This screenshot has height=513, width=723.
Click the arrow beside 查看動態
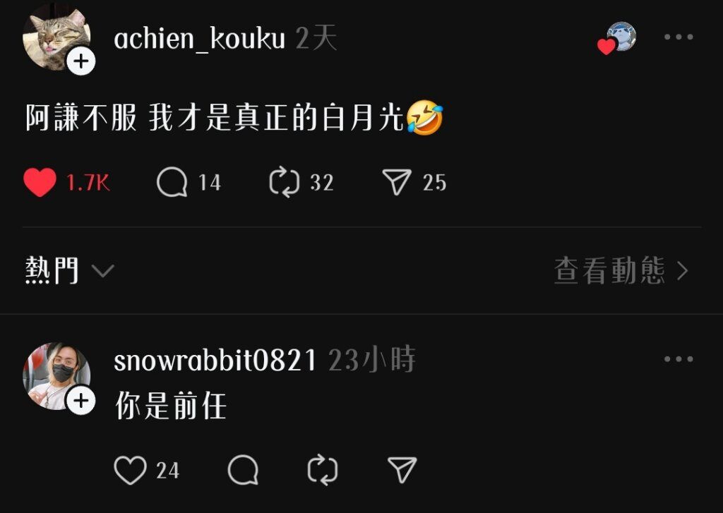(683, 270)
